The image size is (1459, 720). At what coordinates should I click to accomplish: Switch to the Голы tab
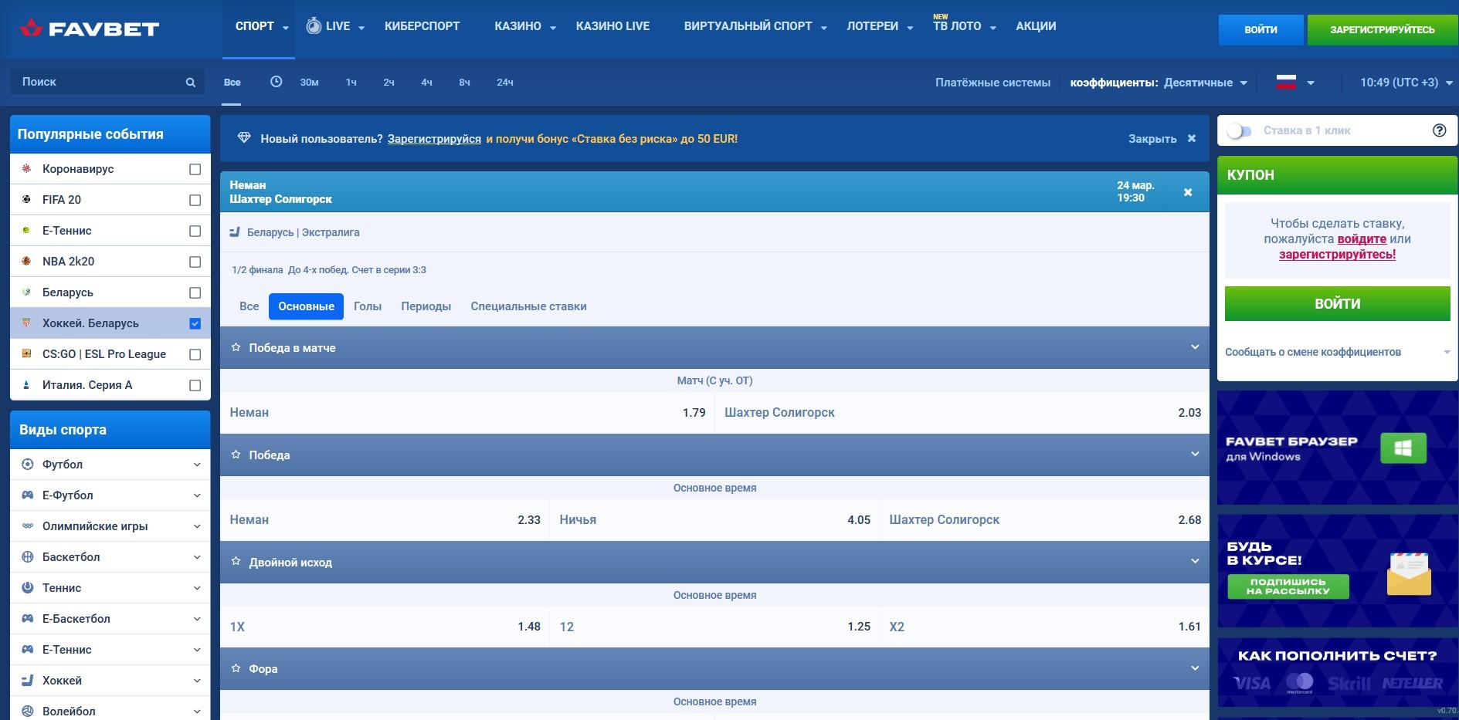(x=368, y=306)
